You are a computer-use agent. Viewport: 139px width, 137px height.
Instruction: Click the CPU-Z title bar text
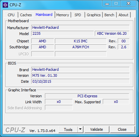15,5
